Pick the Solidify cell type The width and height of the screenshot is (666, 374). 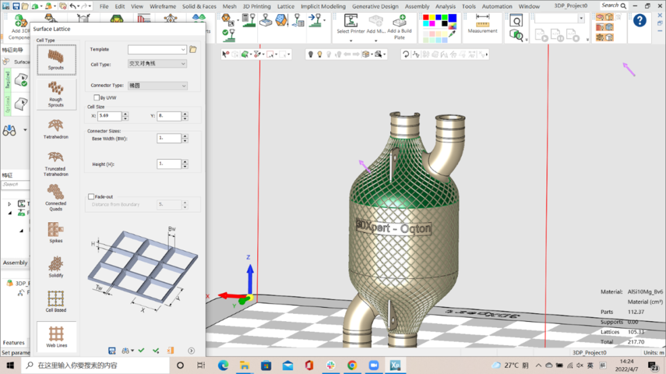click(x=55, y=267)
